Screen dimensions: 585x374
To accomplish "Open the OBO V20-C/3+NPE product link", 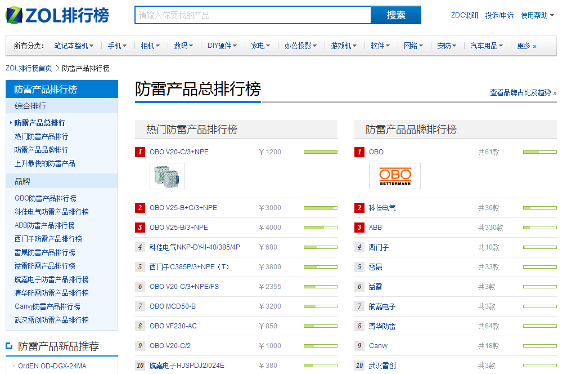I will [x=179, y=152].
